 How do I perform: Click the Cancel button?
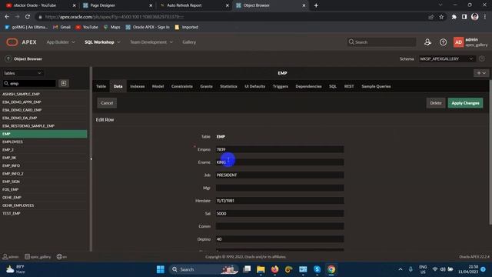click(x=107, y=103)
